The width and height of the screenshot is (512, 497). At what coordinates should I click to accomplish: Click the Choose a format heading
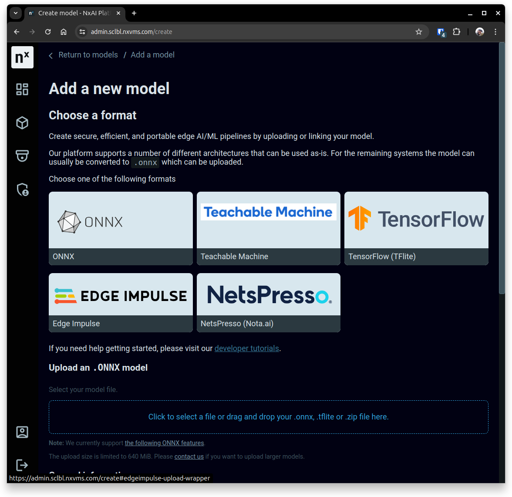point(92,115)
